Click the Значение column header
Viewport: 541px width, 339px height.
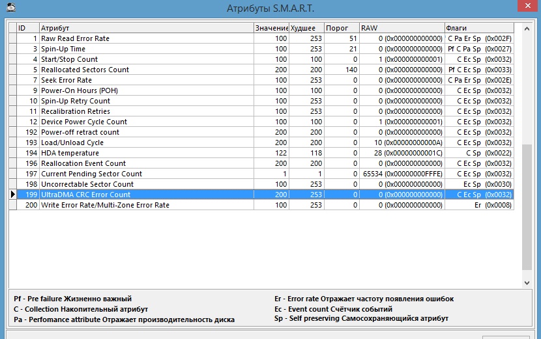[x=271, y=28]
